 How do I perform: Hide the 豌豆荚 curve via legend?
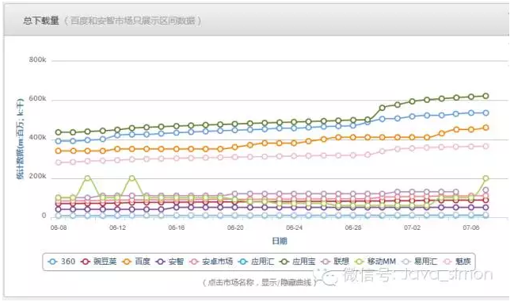pyautogui.click(x=99, y=262)
